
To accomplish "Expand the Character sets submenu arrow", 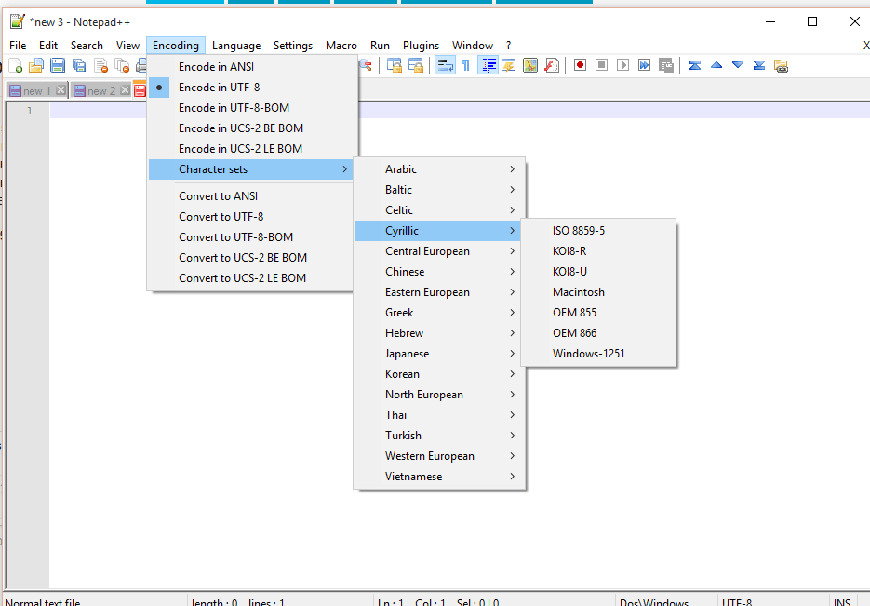I will (344, 169).
